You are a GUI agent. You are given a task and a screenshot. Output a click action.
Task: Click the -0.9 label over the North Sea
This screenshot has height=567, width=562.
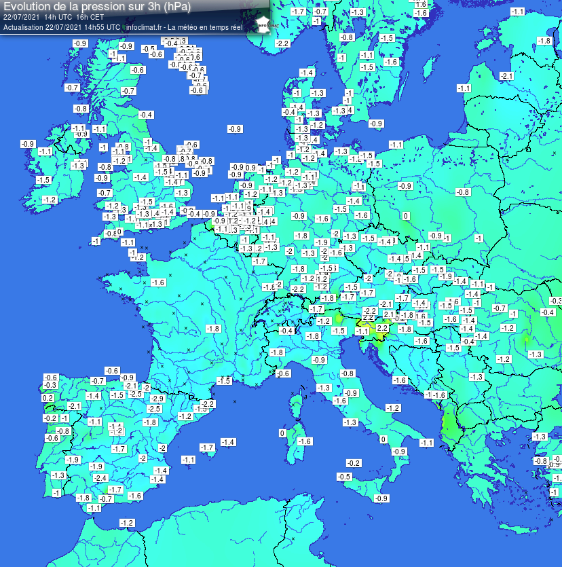pos(235,129)
